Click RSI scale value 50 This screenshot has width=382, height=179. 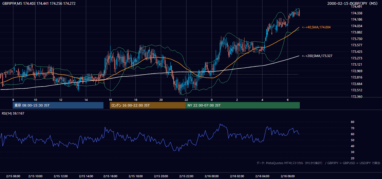coord(352,140)
